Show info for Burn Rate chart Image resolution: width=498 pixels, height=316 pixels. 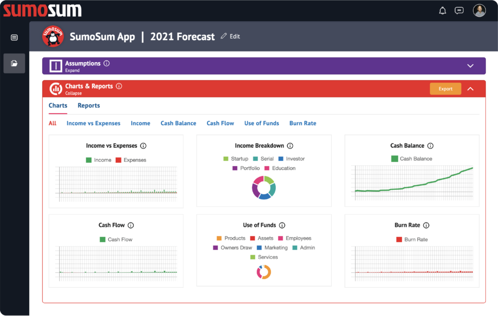click(426, 225)
